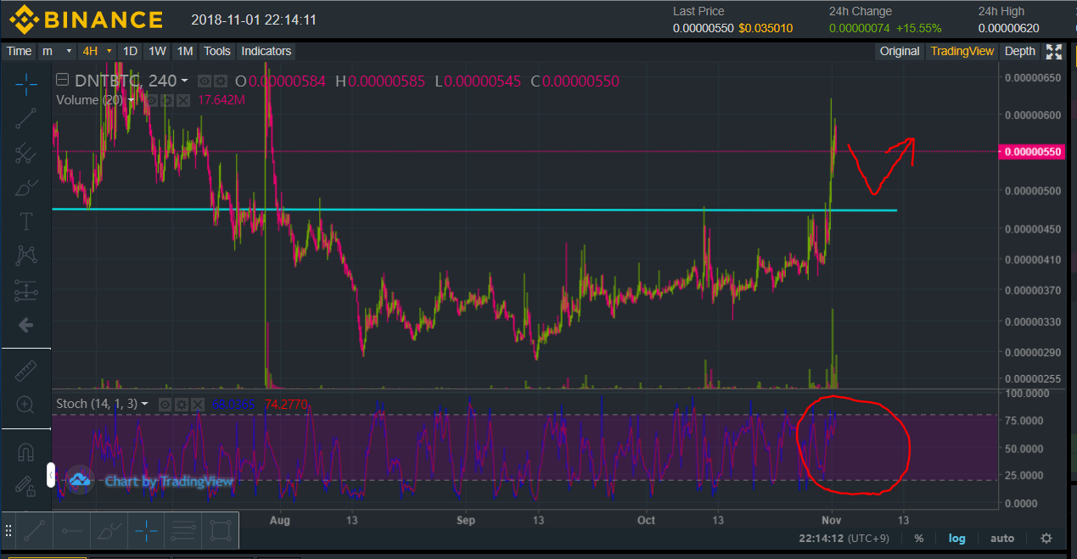Enable auto scale on the chart
The height and width of the screenshot is (559, 1077).
click(x=1001, y=538)
